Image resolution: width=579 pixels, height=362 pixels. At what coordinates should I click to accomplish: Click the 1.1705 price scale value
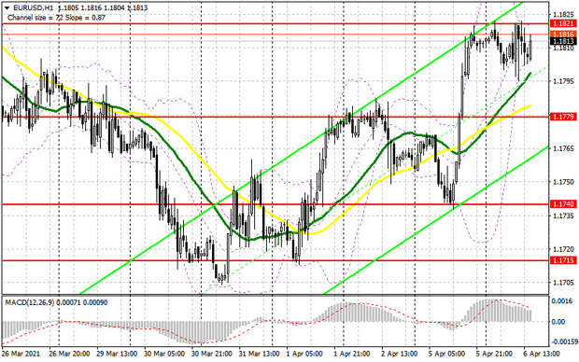pos(563,283)
